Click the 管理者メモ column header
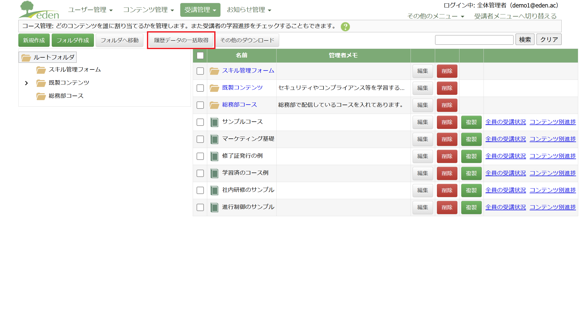 (x=343, y=56)
